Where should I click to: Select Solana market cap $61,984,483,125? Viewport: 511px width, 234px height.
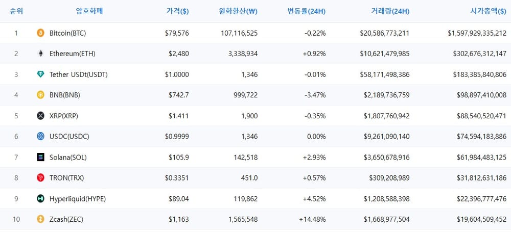coord(482,158)
